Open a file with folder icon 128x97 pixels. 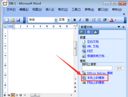coord(13,20)
